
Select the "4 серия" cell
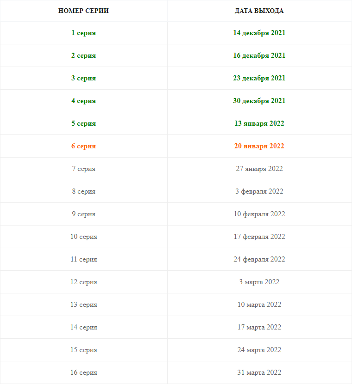84,101
